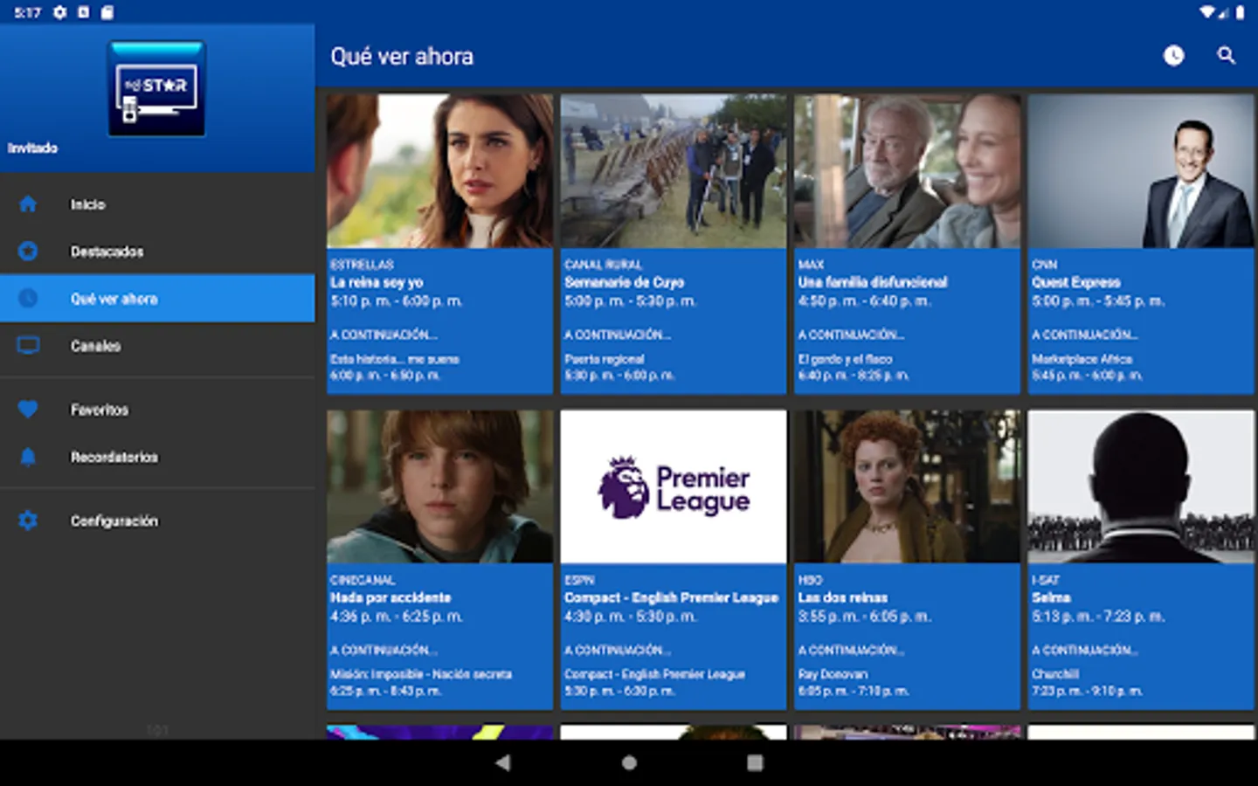1258x786 pixels.
Task: Tap the Canales TV screen icon
Action: click(28, 346)
